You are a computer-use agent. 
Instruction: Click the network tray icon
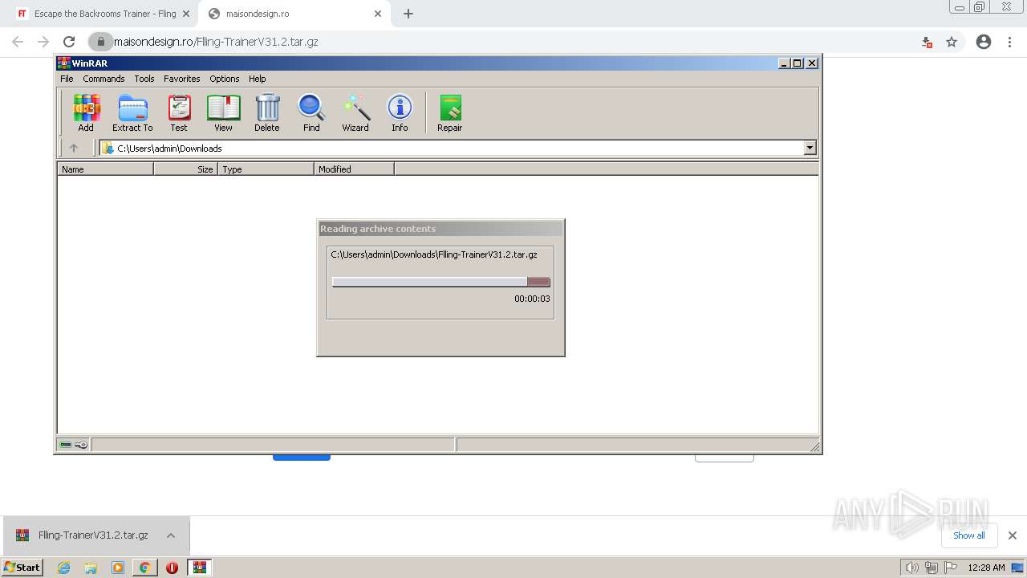click(x=932, y=568)
